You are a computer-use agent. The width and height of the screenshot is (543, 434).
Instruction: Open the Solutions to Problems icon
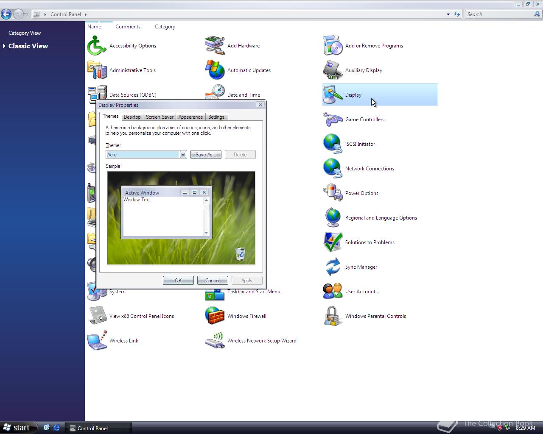[333, 242]
